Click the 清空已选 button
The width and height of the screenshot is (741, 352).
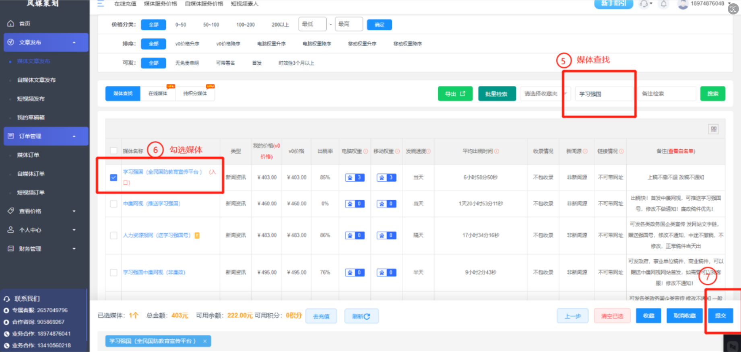[x=612, y=316]
